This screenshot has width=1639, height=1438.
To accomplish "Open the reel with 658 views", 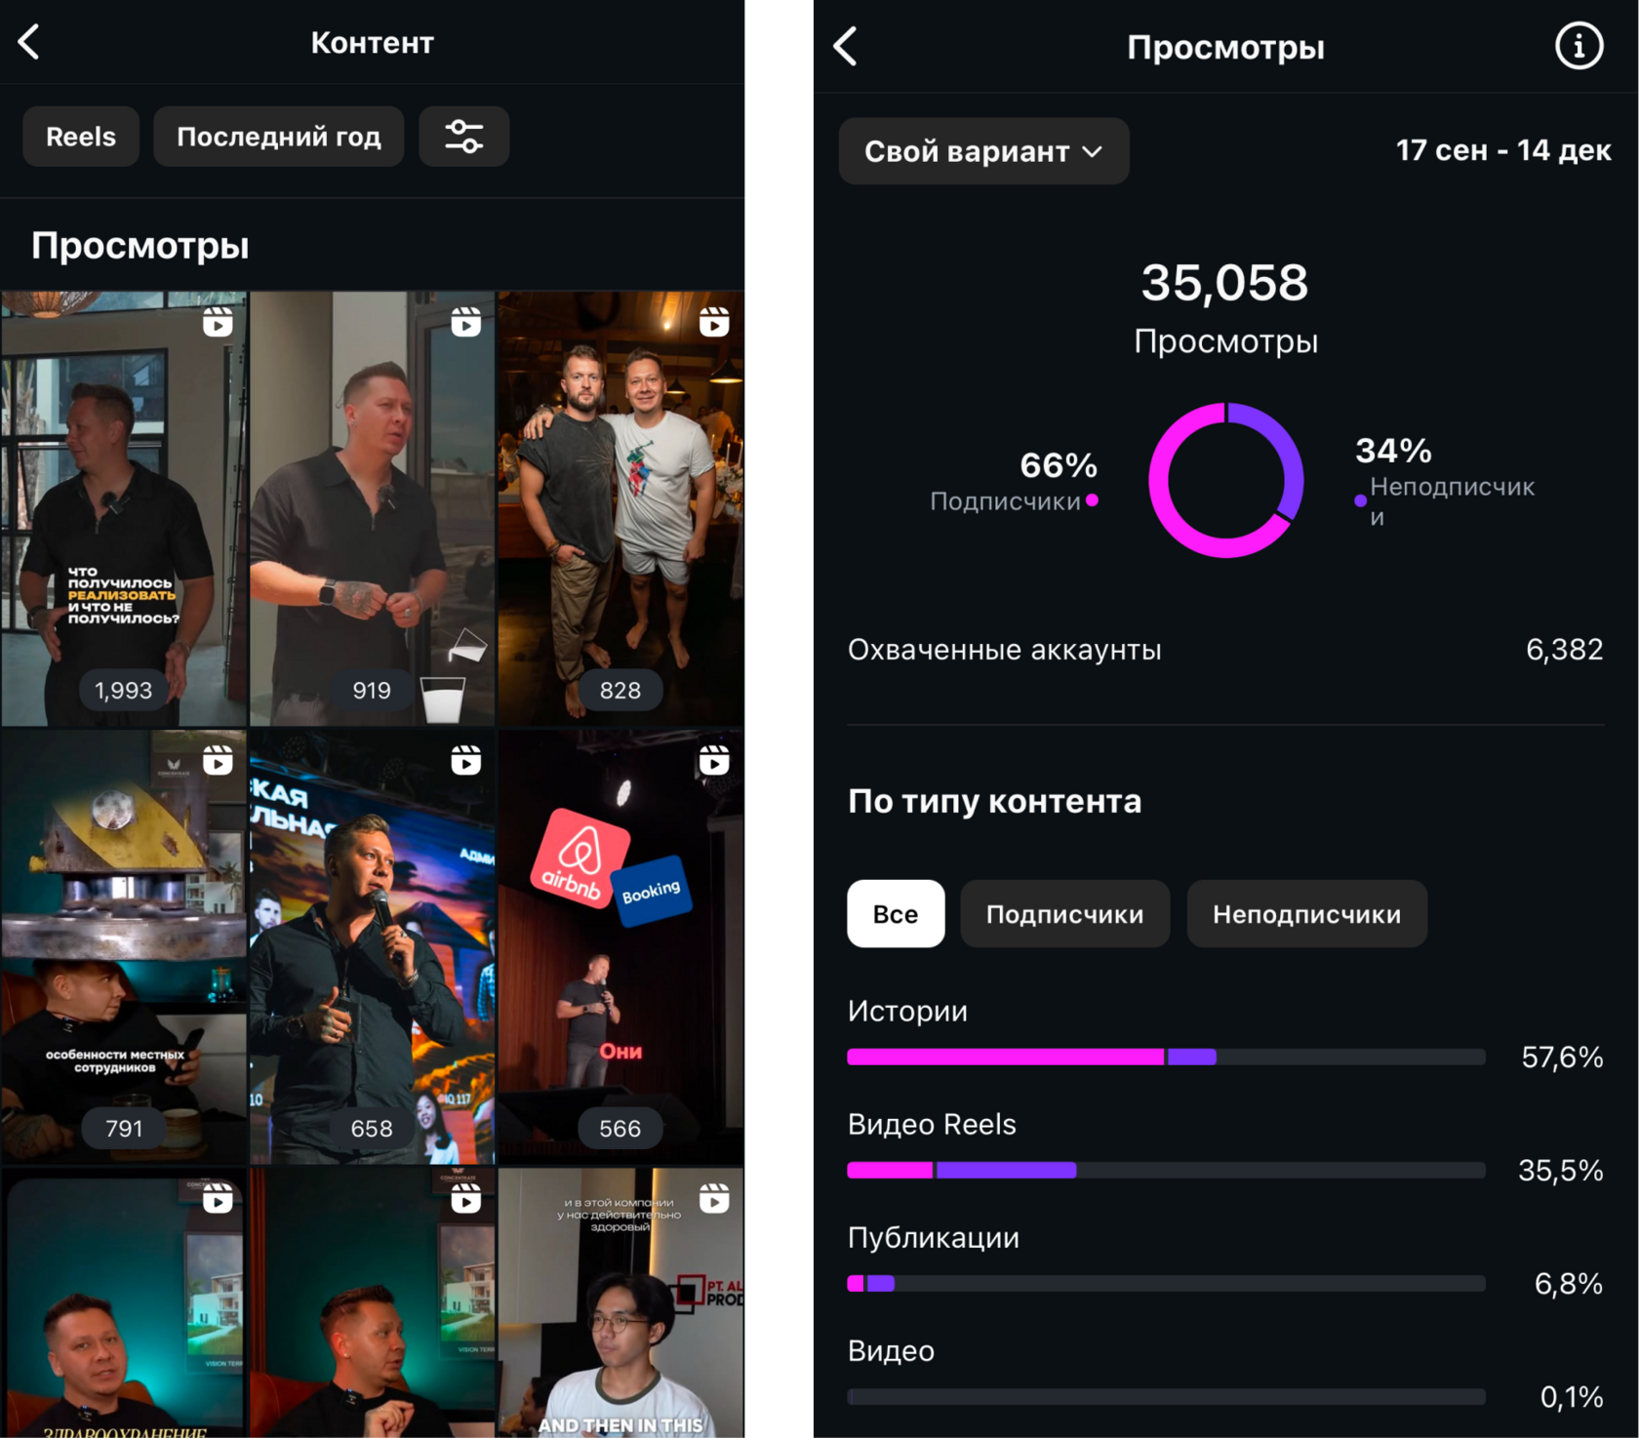I will point(372,947).
